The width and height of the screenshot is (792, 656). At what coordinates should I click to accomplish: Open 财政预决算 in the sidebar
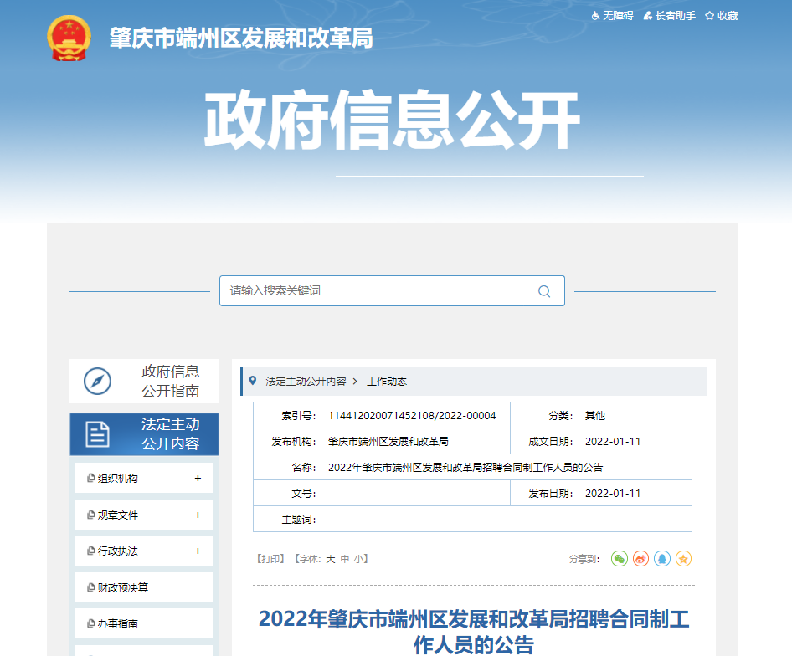(123, 588)
